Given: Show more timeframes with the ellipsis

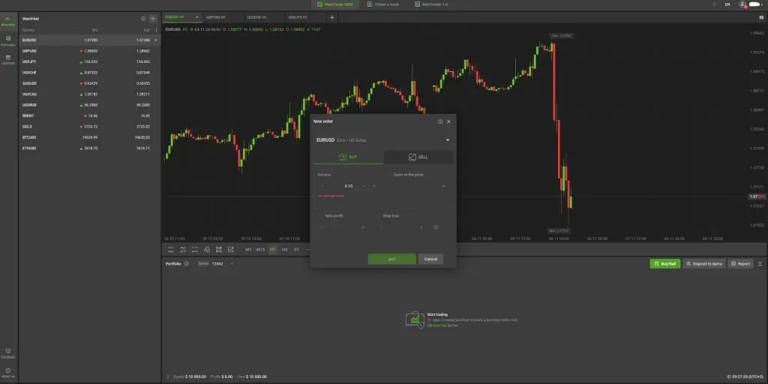Looking at the screenshot, I should pos(308,249).
